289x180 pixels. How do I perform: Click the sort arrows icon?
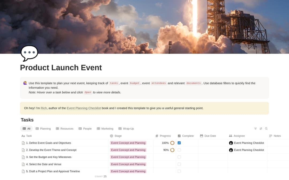coord(261,128)
